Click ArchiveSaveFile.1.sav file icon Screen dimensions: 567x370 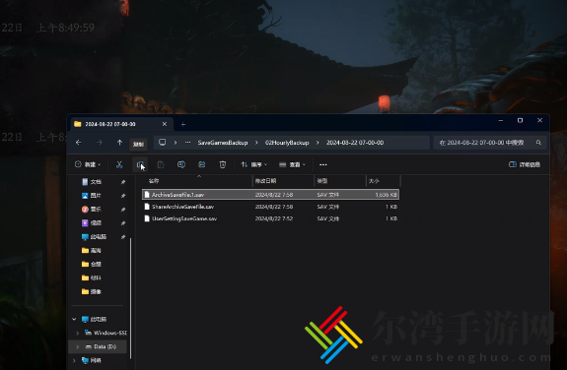pyautogui.click(x=147, y=195)
